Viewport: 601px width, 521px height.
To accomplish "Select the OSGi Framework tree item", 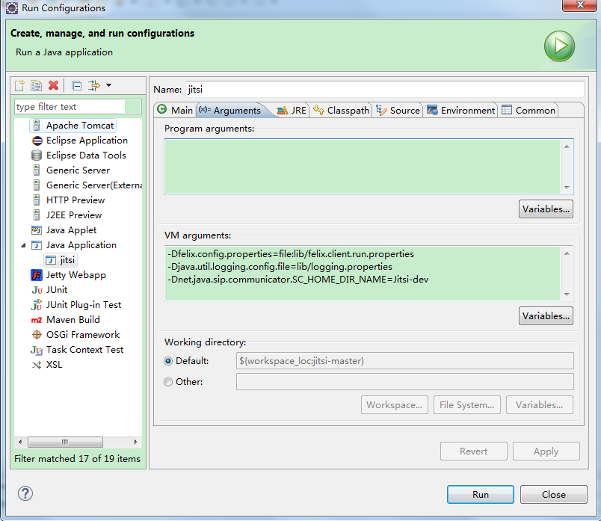I will click(83, 335).
